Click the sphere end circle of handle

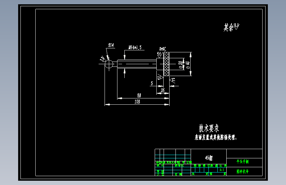[109, 64]
